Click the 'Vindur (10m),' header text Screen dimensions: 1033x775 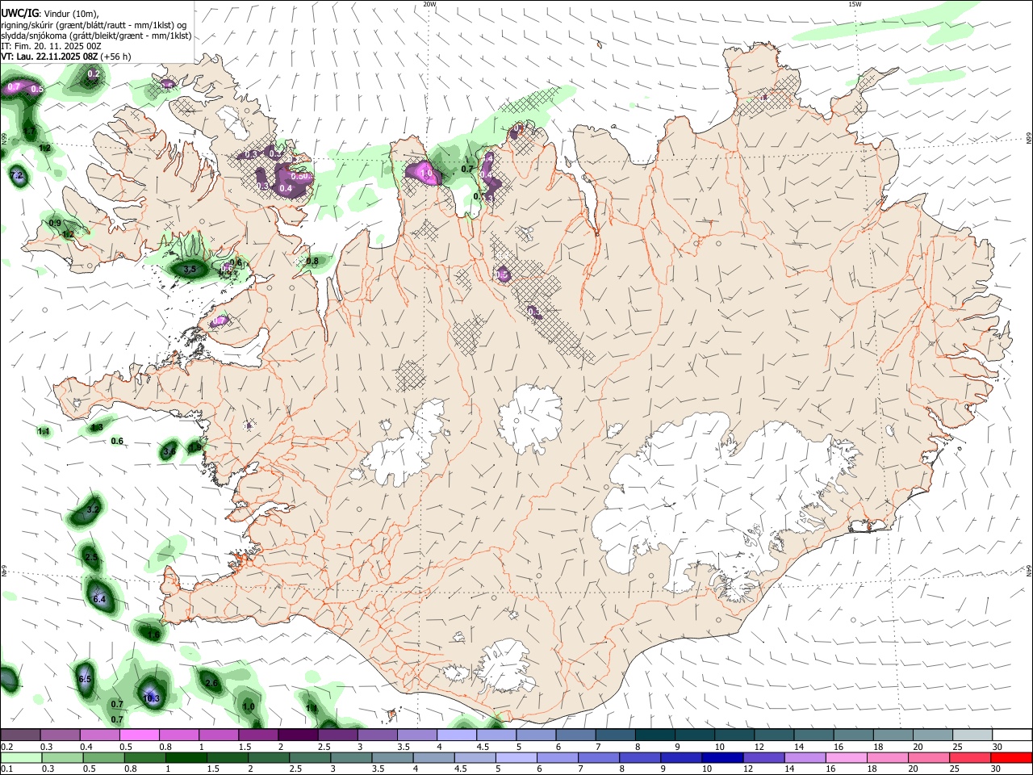70,14
